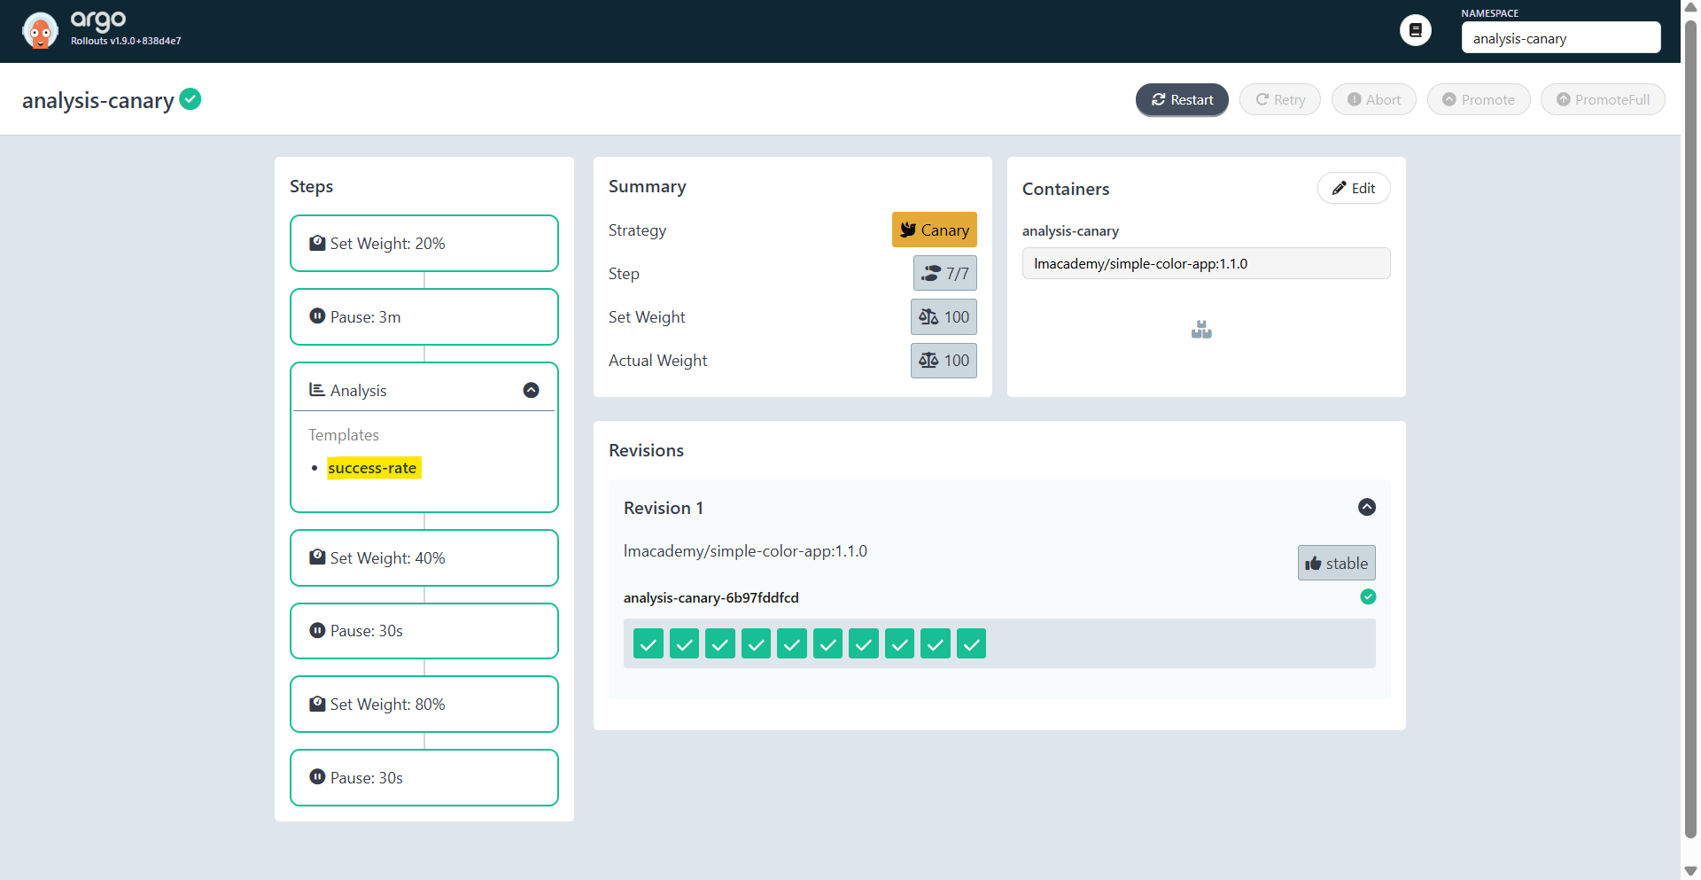Image resolution: width=1701 pixels, height=880 pixels.
Task: Select the namespace input field analysis-canary
Action: (x=1560, y=38)
